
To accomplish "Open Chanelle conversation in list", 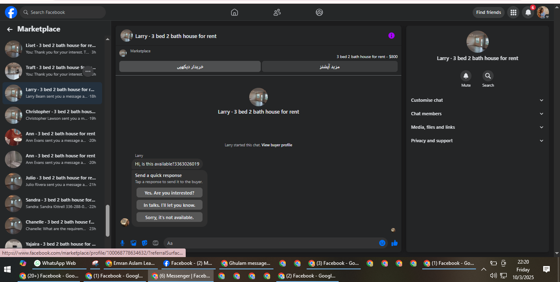I will coord(52,226).
